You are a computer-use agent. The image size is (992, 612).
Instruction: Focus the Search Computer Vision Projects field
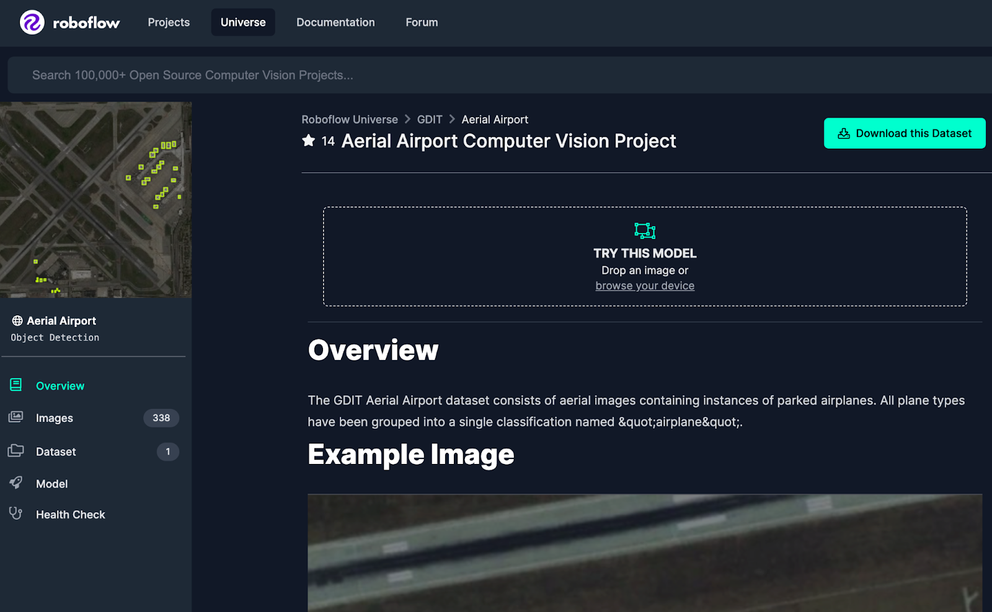(500, 75)
